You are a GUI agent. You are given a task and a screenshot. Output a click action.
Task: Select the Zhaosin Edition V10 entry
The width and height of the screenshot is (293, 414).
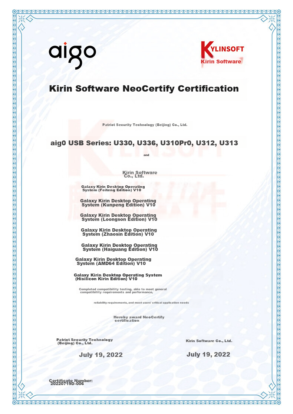119,232
